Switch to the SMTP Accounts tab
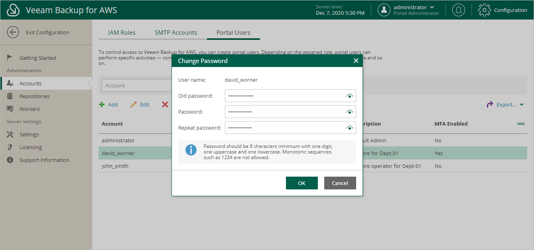Viewport: 534px width, 250px height. coord(176,33)
